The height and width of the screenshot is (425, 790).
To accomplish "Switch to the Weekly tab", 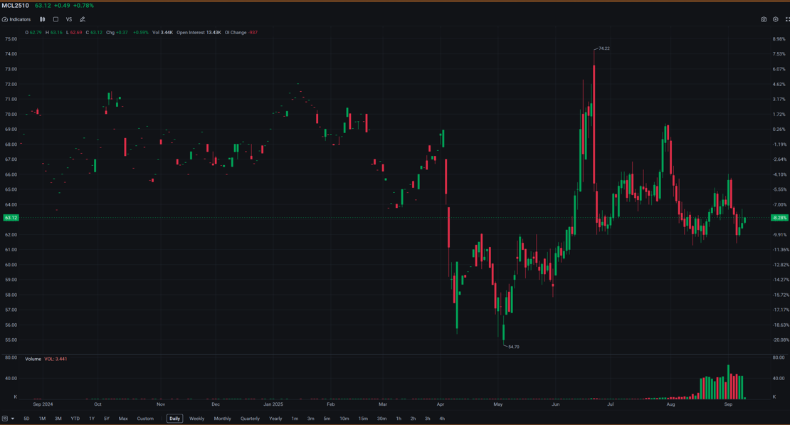I will [196, 419].
